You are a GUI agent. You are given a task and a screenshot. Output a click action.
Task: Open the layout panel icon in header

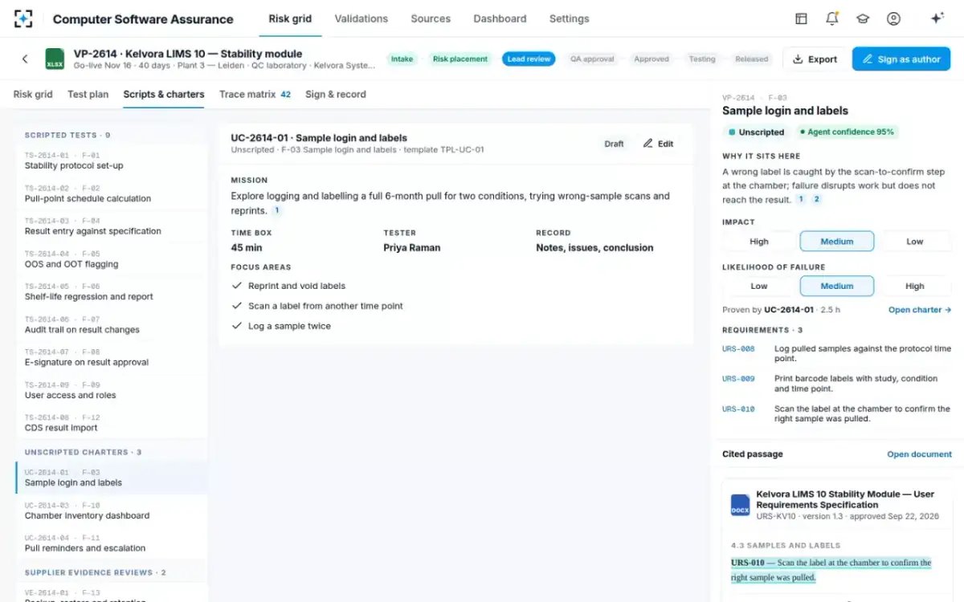click(x=801, y=18)
